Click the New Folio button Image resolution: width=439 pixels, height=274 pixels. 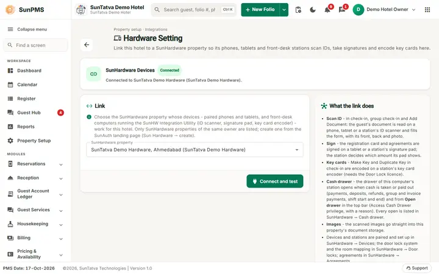[x=260, y=10]
